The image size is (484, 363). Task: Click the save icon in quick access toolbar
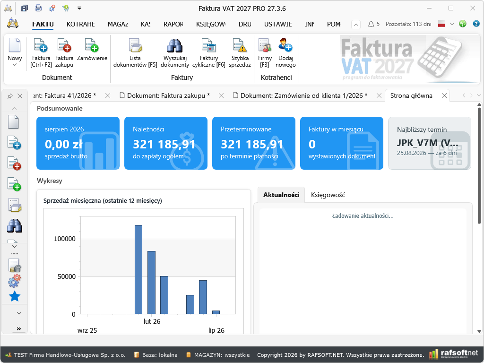[x=25, y=9]
